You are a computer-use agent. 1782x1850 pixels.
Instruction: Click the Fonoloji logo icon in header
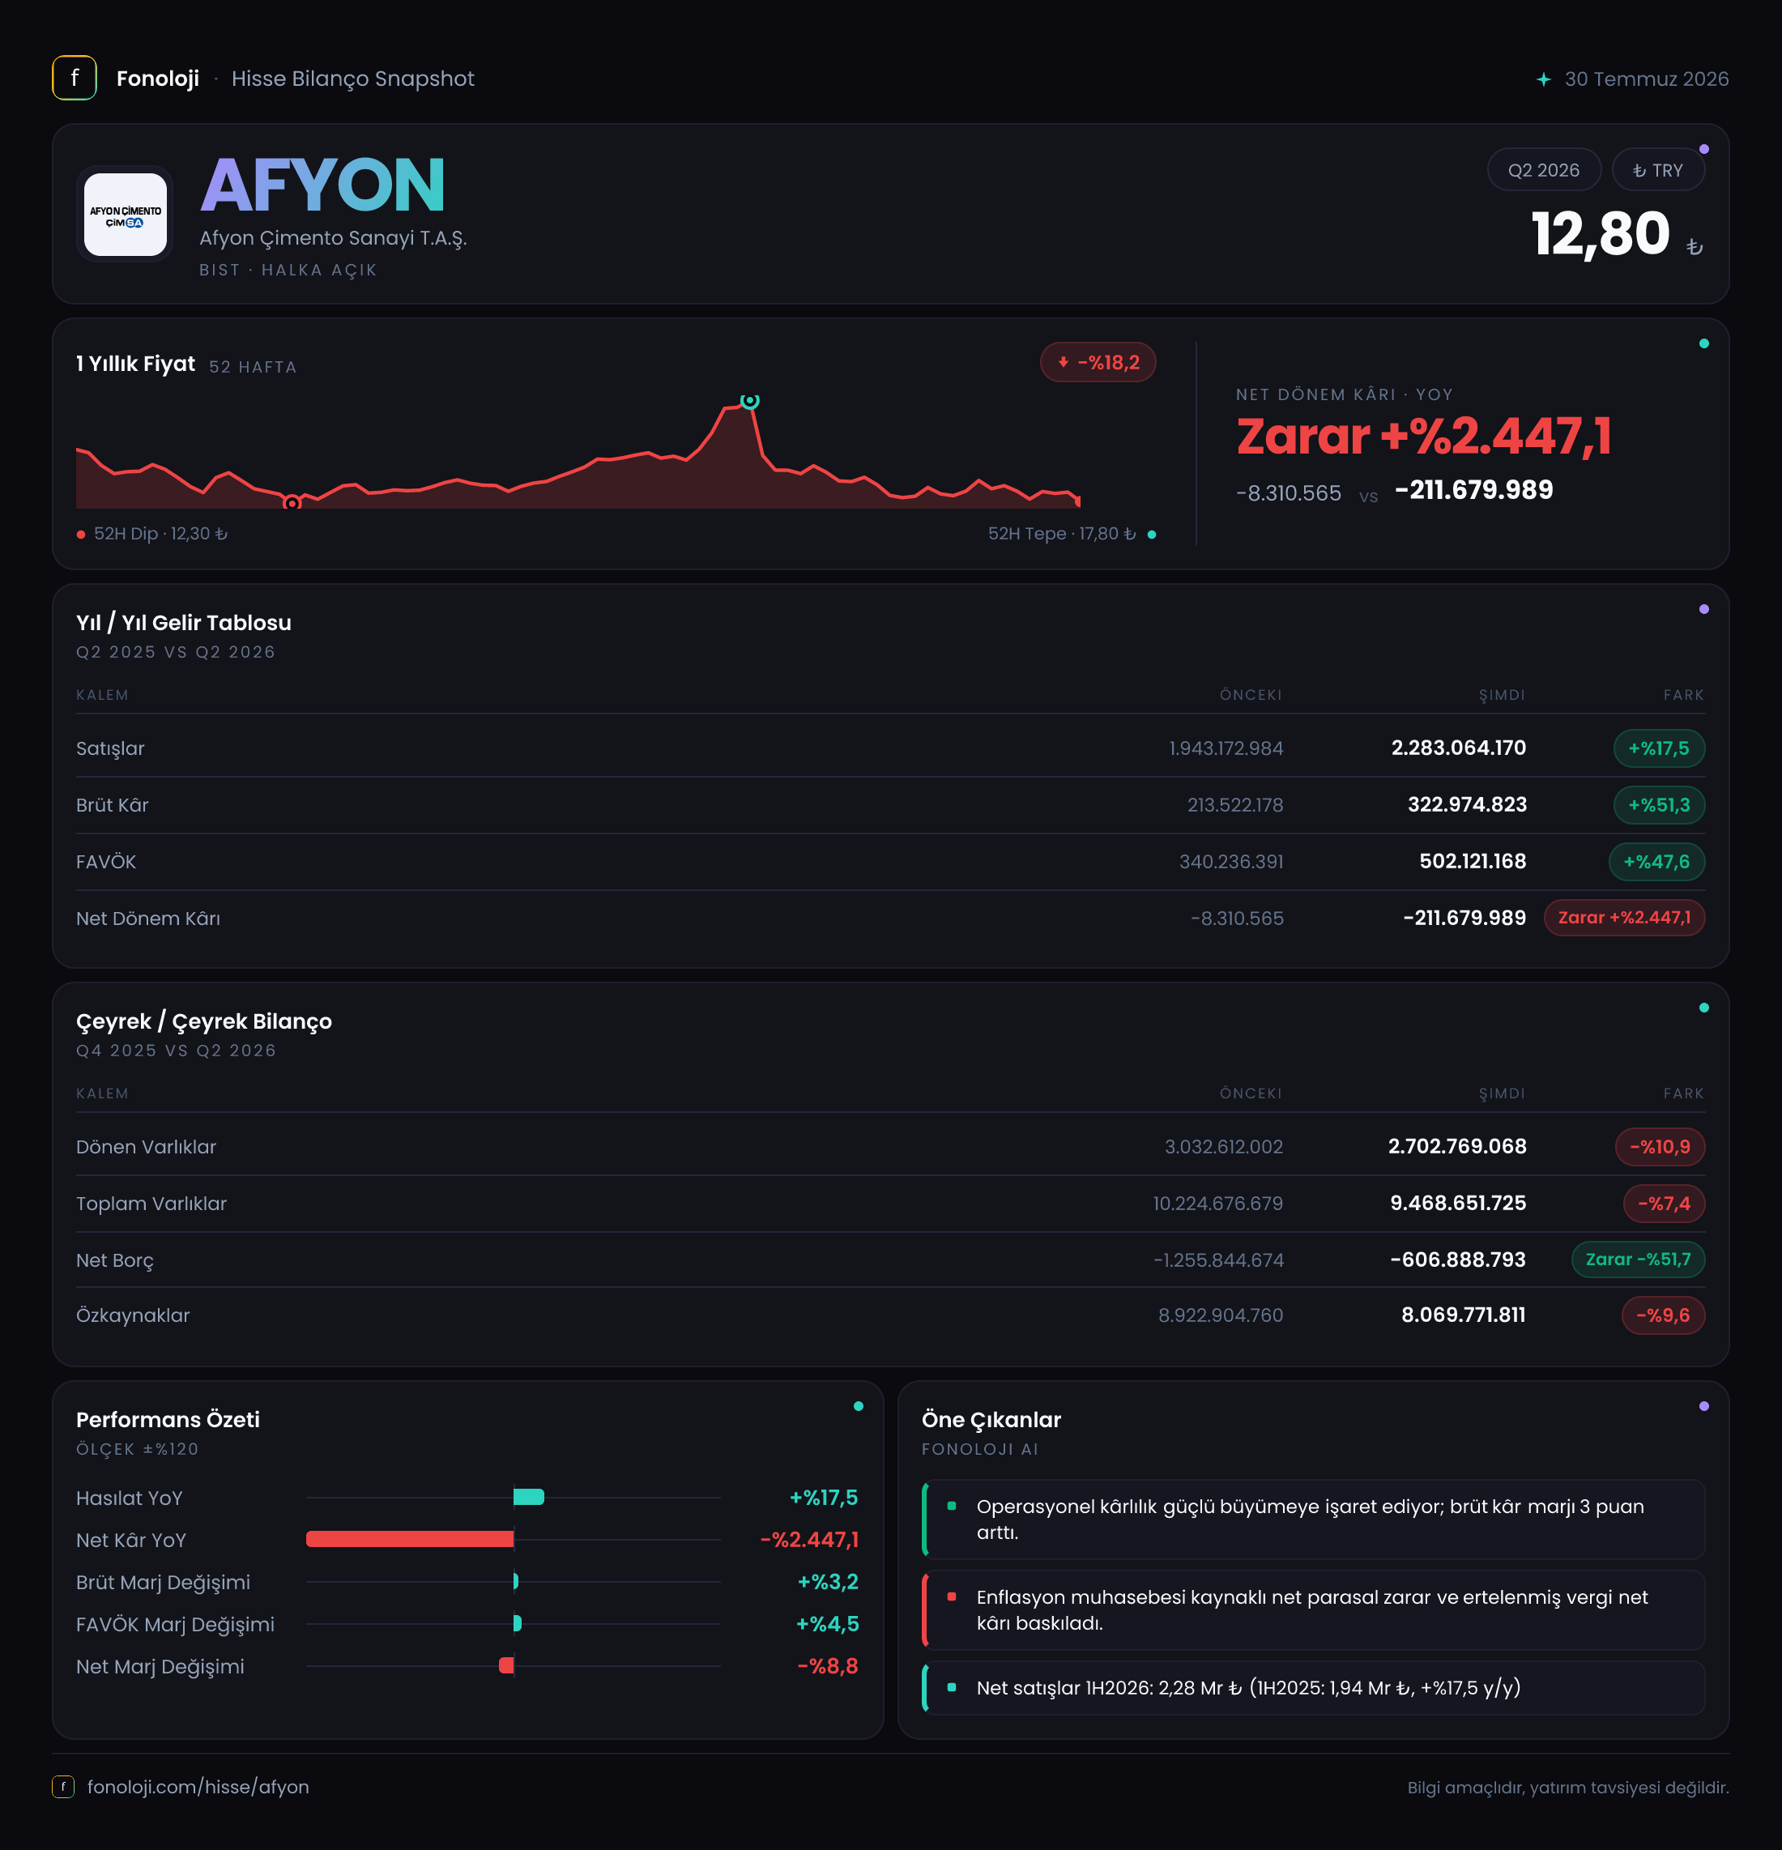[75, 79]
